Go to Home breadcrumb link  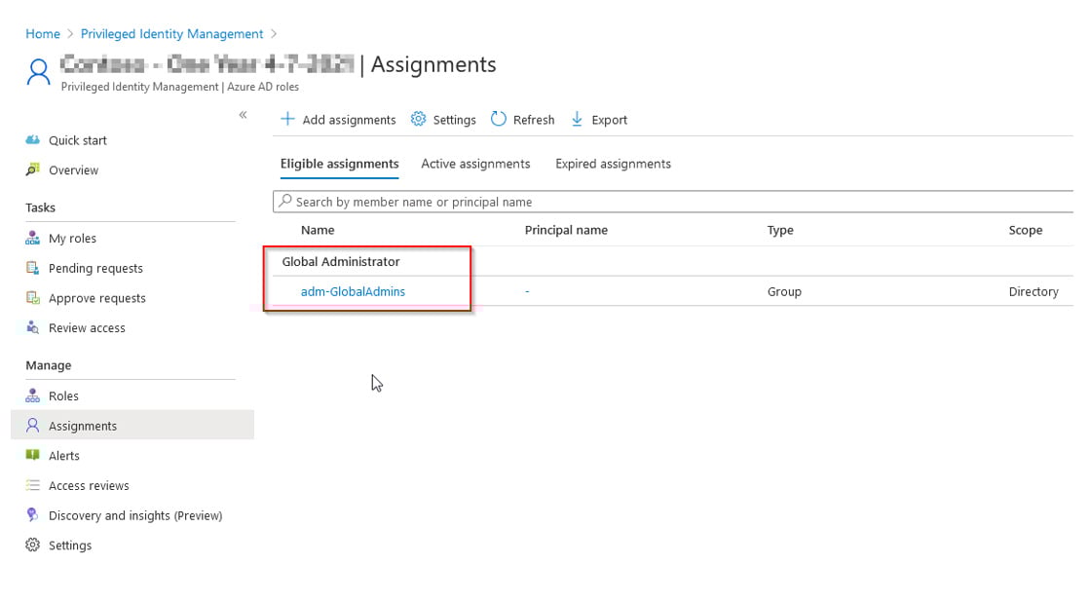click(43, 33)
